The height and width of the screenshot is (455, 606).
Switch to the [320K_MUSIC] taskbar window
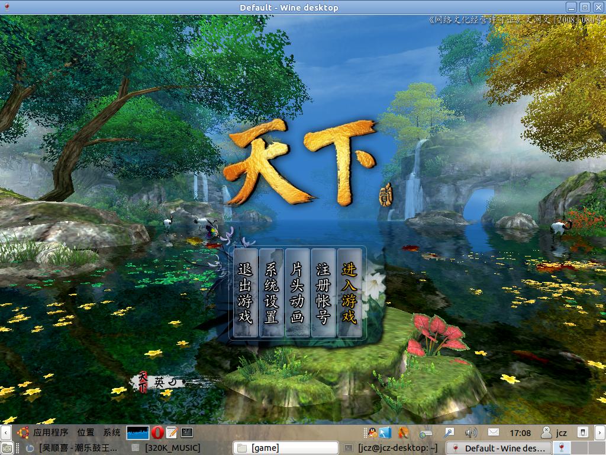click(x=166, y=448)
